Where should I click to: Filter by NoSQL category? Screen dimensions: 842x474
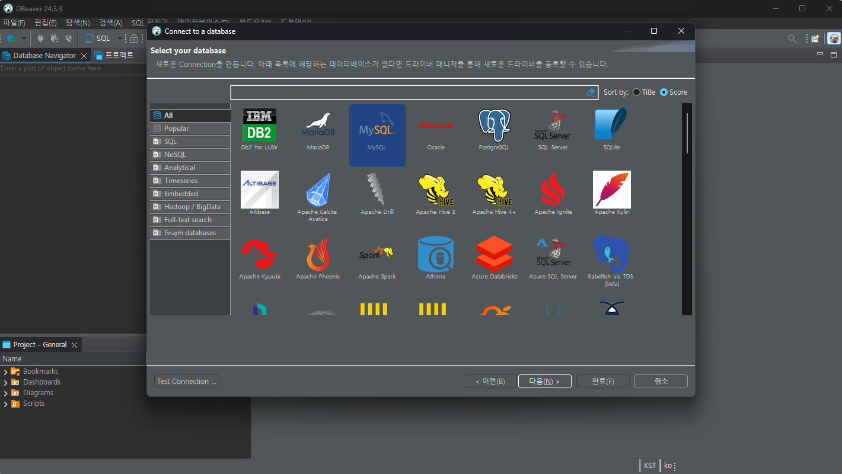pyautogui.click(x=190, y=155)
